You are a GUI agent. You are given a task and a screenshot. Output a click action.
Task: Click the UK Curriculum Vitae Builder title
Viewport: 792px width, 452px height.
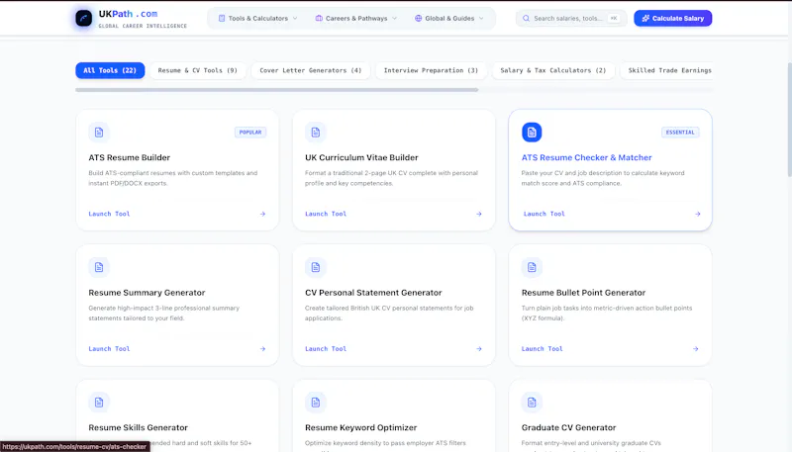point(361,157)
